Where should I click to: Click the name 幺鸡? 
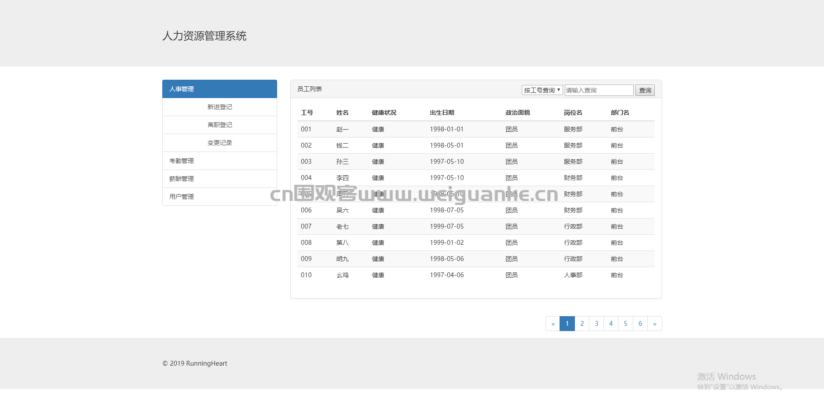coord(342,275)
